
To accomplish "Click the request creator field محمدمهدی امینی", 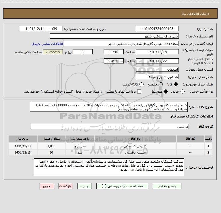I will (x=121, y=44).
